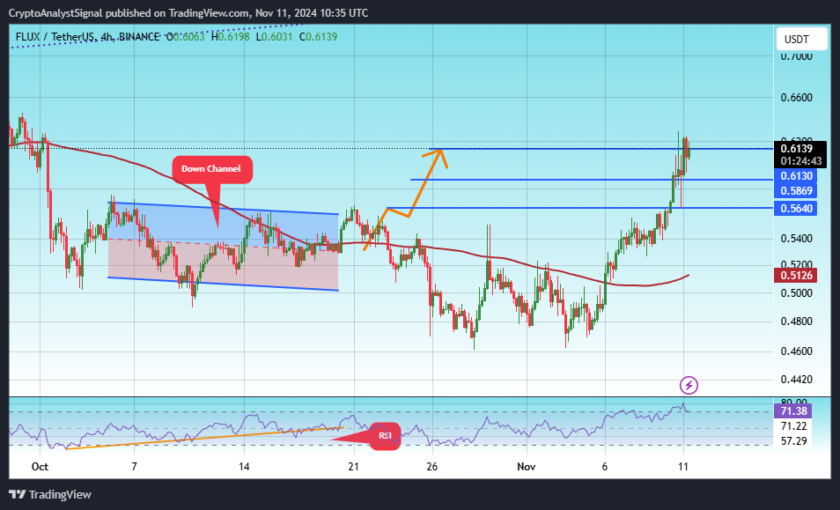Click the 57.29 RSI scale value

click(793, 441)
